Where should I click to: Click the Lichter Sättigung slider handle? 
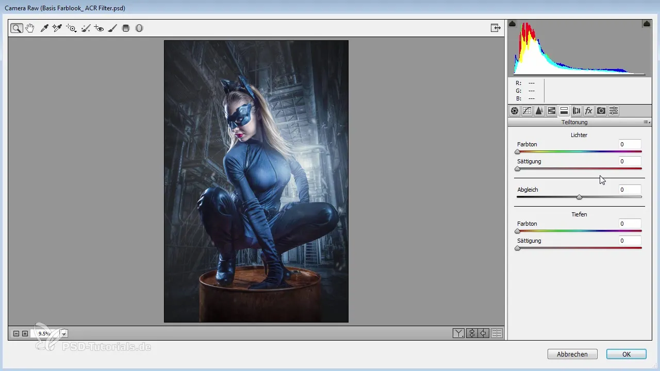tap(517, 169)
